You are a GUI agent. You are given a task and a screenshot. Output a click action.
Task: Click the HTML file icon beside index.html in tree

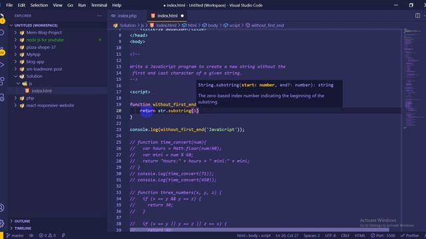pos(27,91)
